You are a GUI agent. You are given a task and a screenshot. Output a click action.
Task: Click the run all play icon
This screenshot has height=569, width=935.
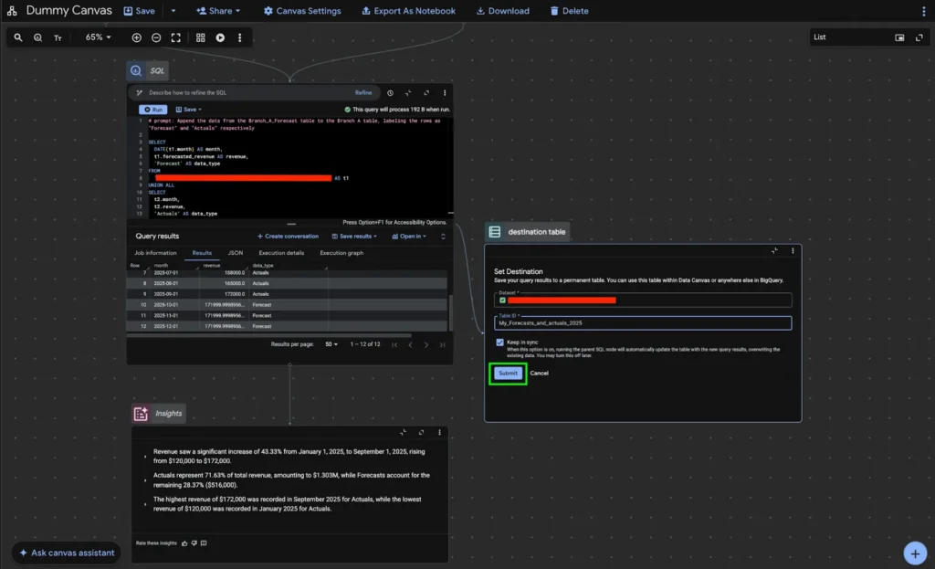tap(220, 37)
